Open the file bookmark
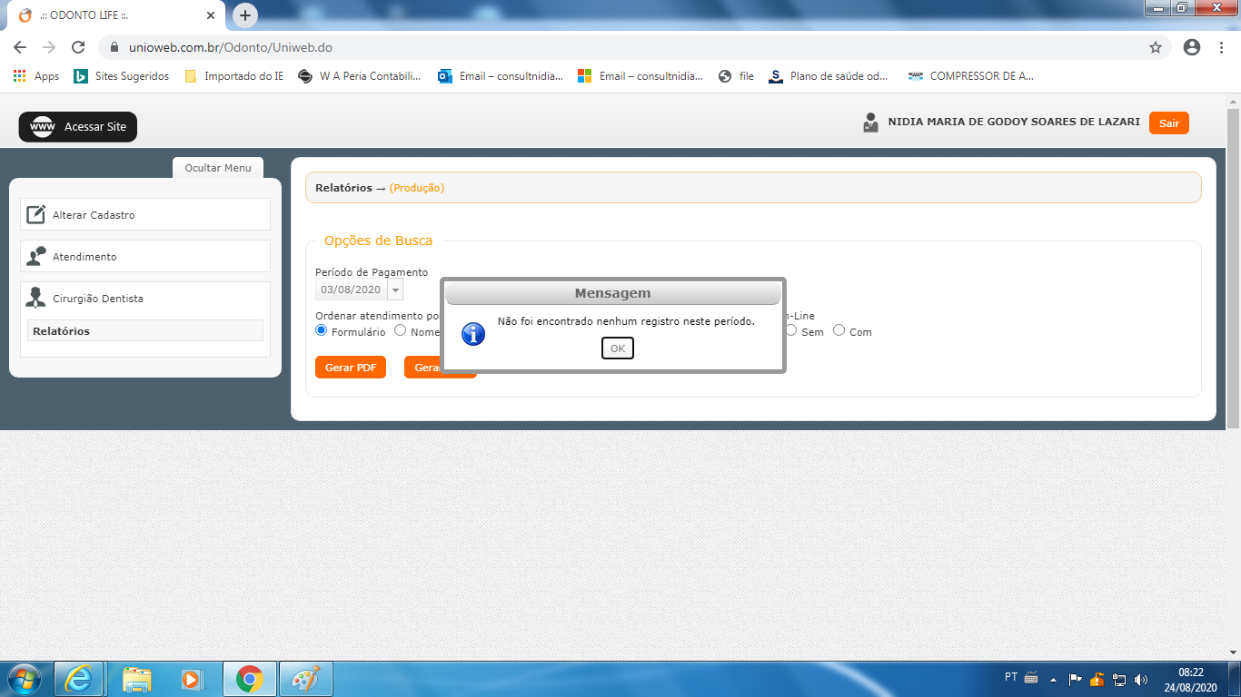The width and height of the screenshot is (1241, 697). coord(736,76)
